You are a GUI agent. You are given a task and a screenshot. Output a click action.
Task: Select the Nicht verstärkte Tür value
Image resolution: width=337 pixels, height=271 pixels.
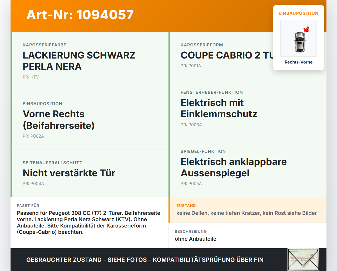[69, 173]
